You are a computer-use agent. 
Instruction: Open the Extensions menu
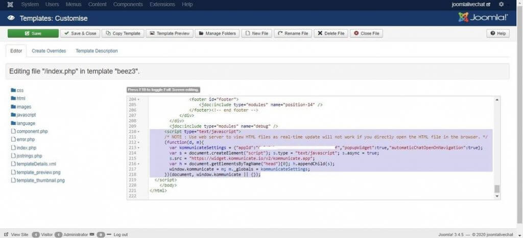tap(162, 5)
